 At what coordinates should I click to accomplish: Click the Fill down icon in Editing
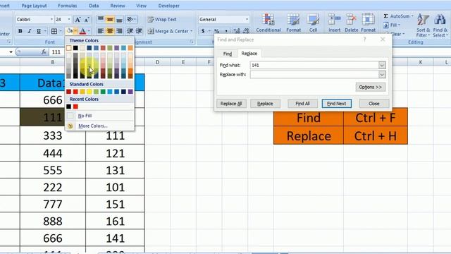(386, 25)
